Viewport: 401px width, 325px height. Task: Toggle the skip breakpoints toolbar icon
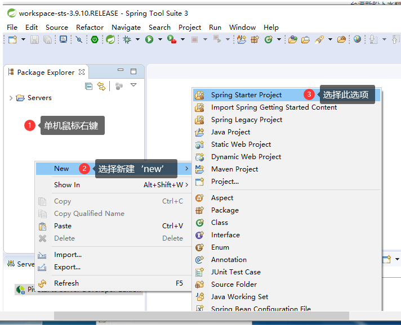(79, 39)
